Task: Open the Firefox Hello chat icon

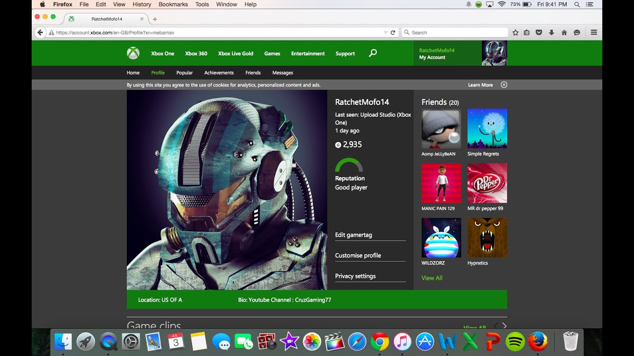Action: click(x=577, y=33)
